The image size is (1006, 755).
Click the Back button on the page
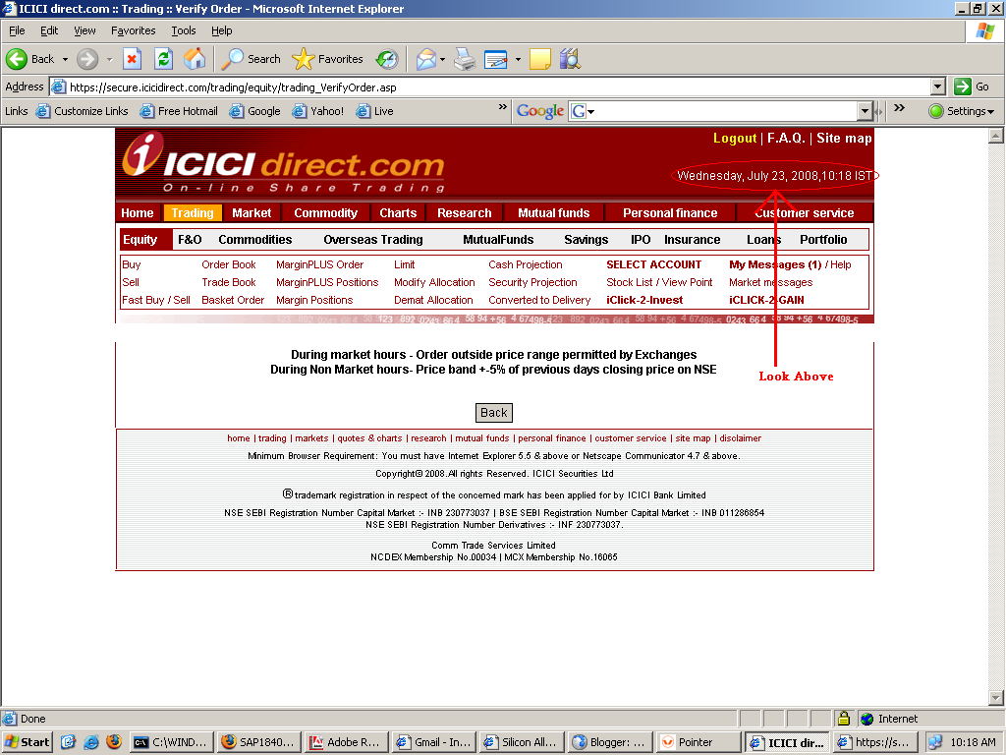click(494, 413)
